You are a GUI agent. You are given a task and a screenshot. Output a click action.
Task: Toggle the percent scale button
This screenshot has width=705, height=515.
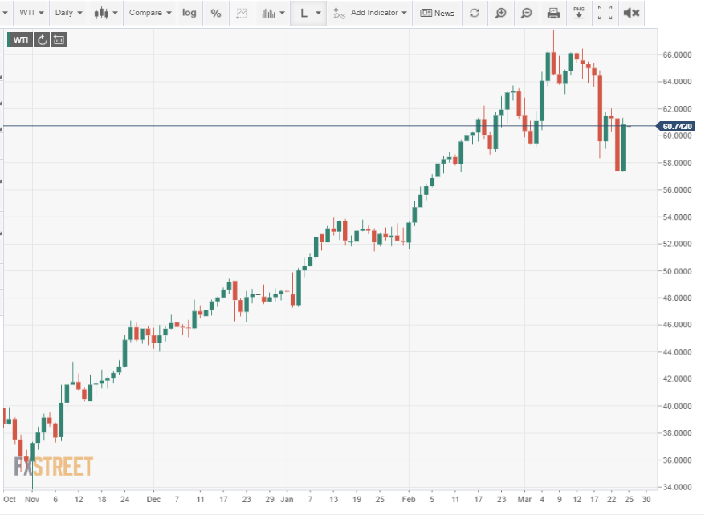pyautogui.click(x=216, y=13)
